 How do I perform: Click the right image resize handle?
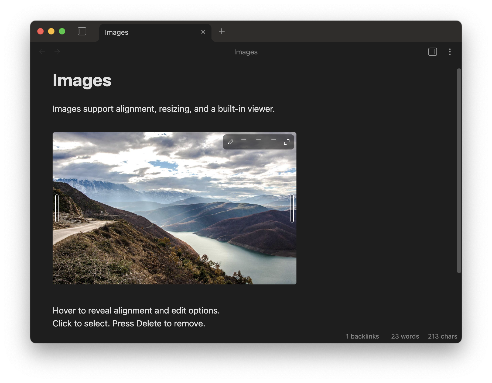[292, 208]
